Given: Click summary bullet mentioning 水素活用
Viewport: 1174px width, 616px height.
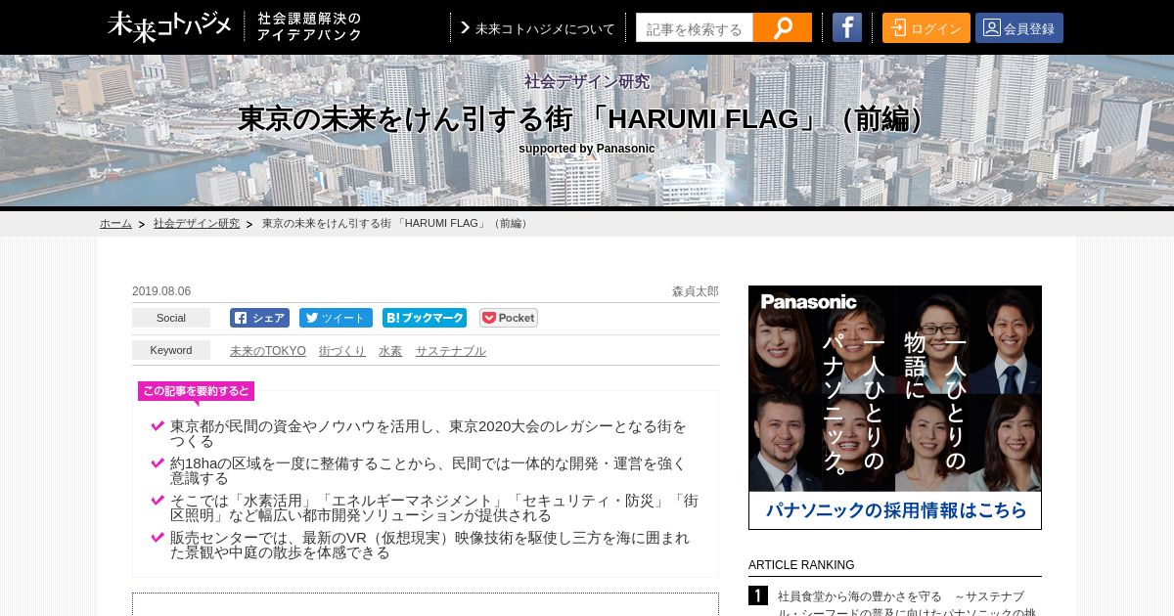Looking at the screenshot, I should [x=434, y=507].
